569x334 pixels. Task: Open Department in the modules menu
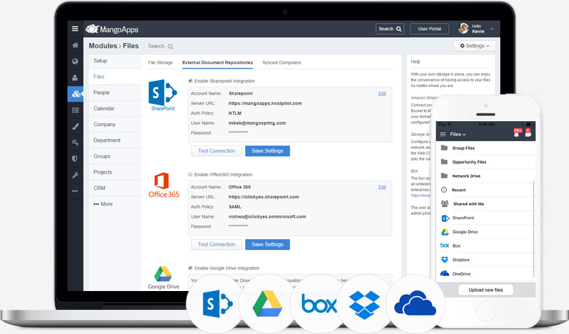[x=115, y=140]
